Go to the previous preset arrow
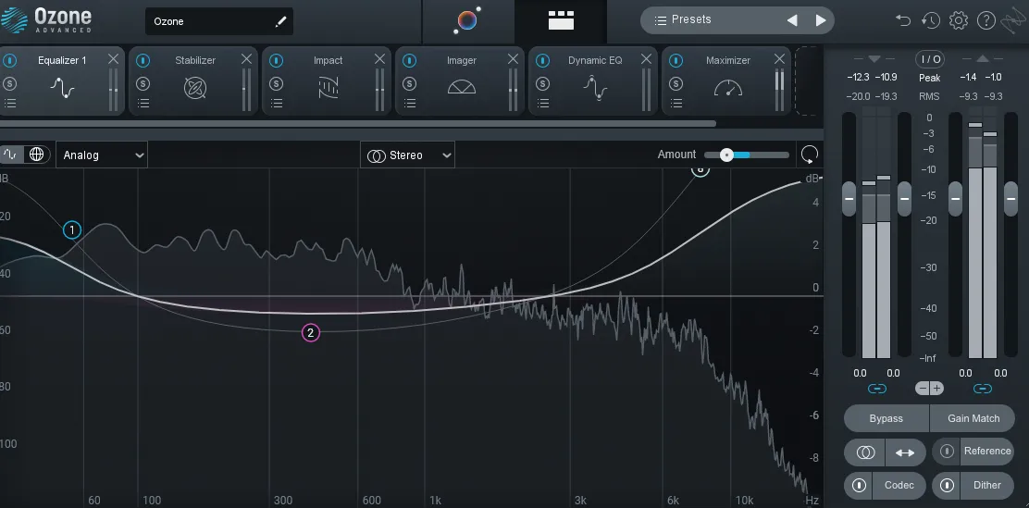Viewport: 1029px width, 508px height. click(x=792, y=20)
